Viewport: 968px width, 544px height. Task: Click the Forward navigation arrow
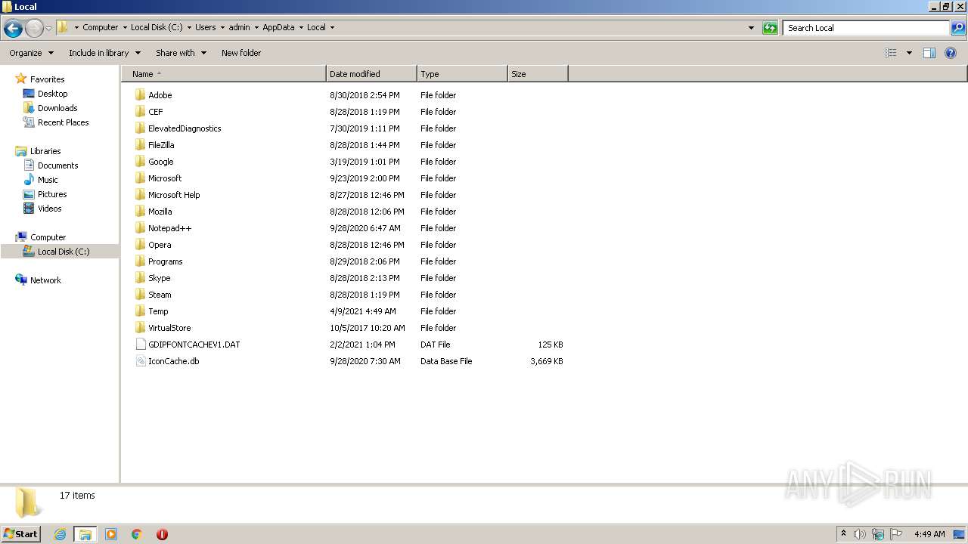pos(34,28)
